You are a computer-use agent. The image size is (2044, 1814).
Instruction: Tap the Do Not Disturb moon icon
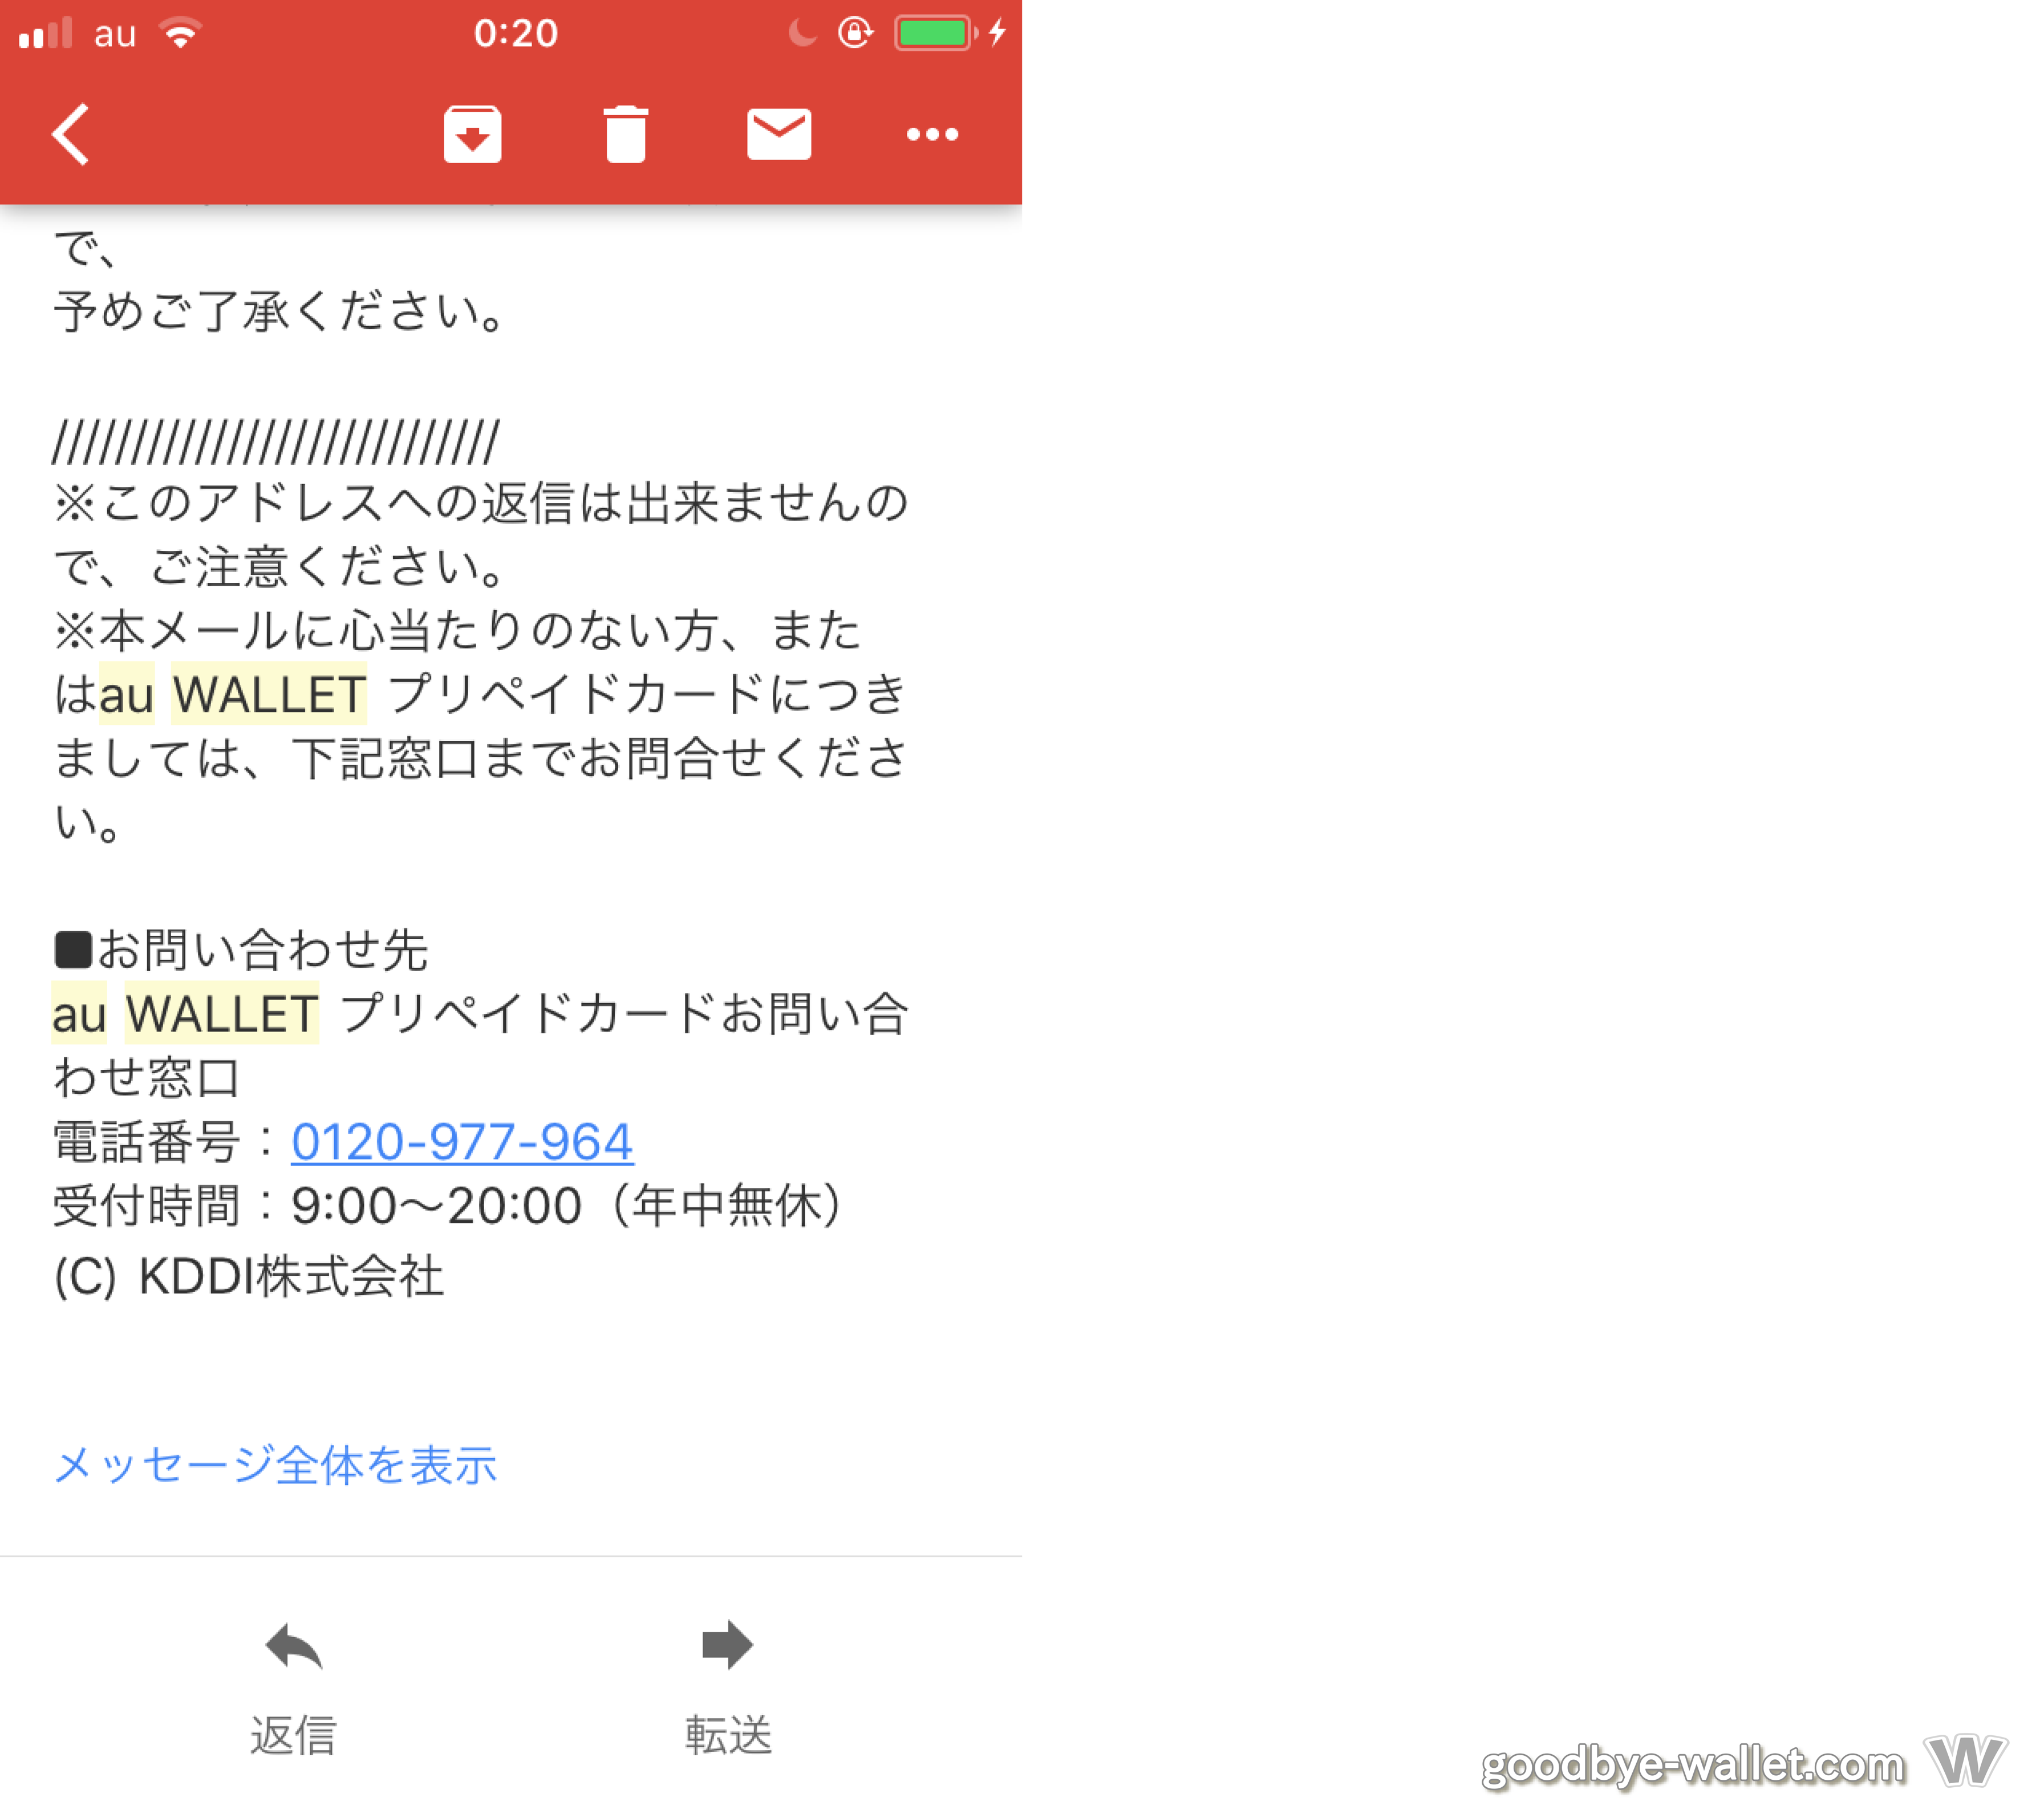coord(802,33)
